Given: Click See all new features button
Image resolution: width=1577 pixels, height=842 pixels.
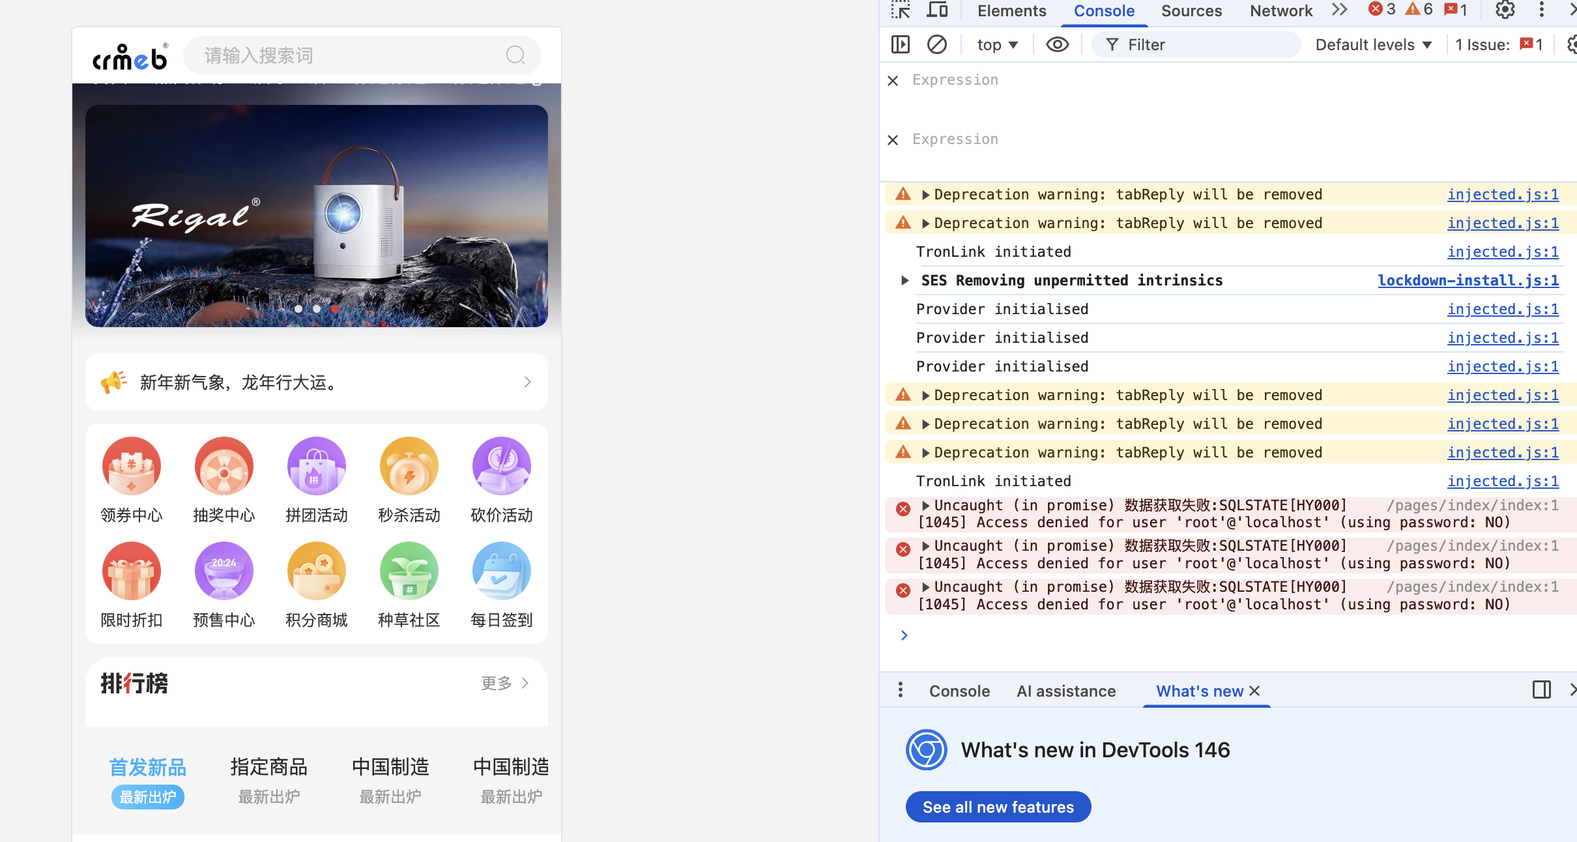Looking at the screenshot, I should 998,807.
